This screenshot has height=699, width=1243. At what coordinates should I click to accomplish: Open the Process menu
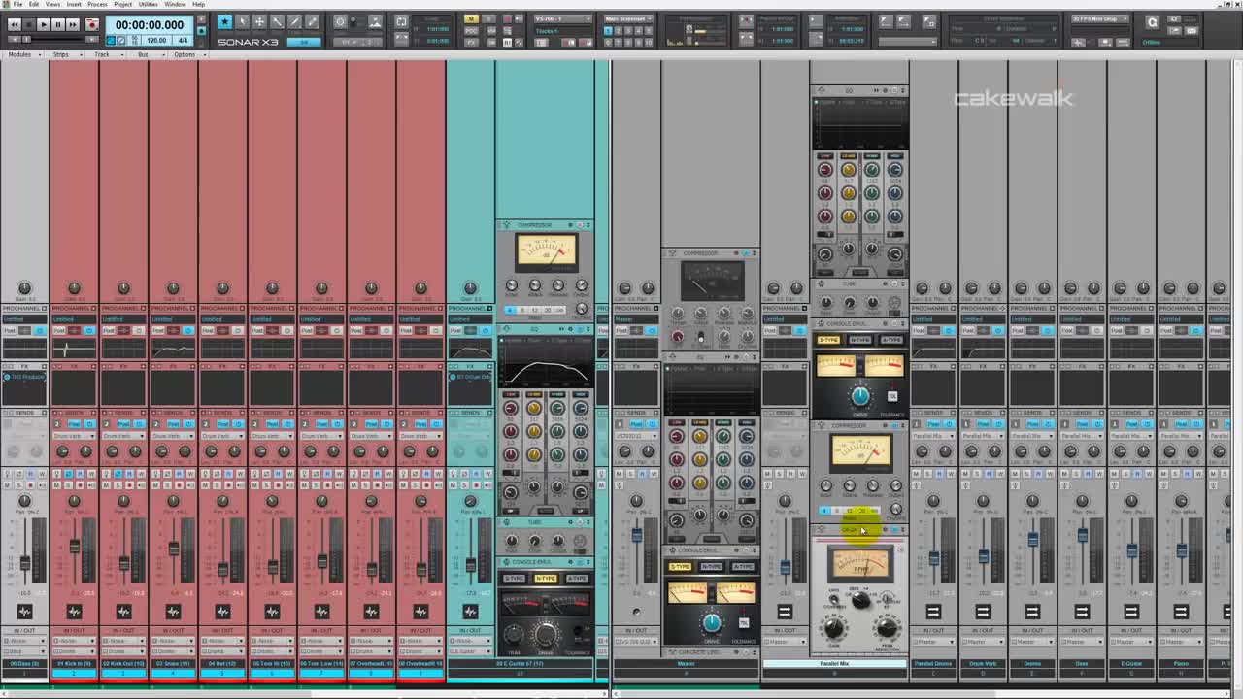tap(97, 4)
